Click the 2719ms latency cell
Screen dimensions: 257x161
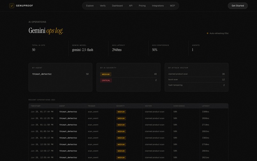click(206, 125)
